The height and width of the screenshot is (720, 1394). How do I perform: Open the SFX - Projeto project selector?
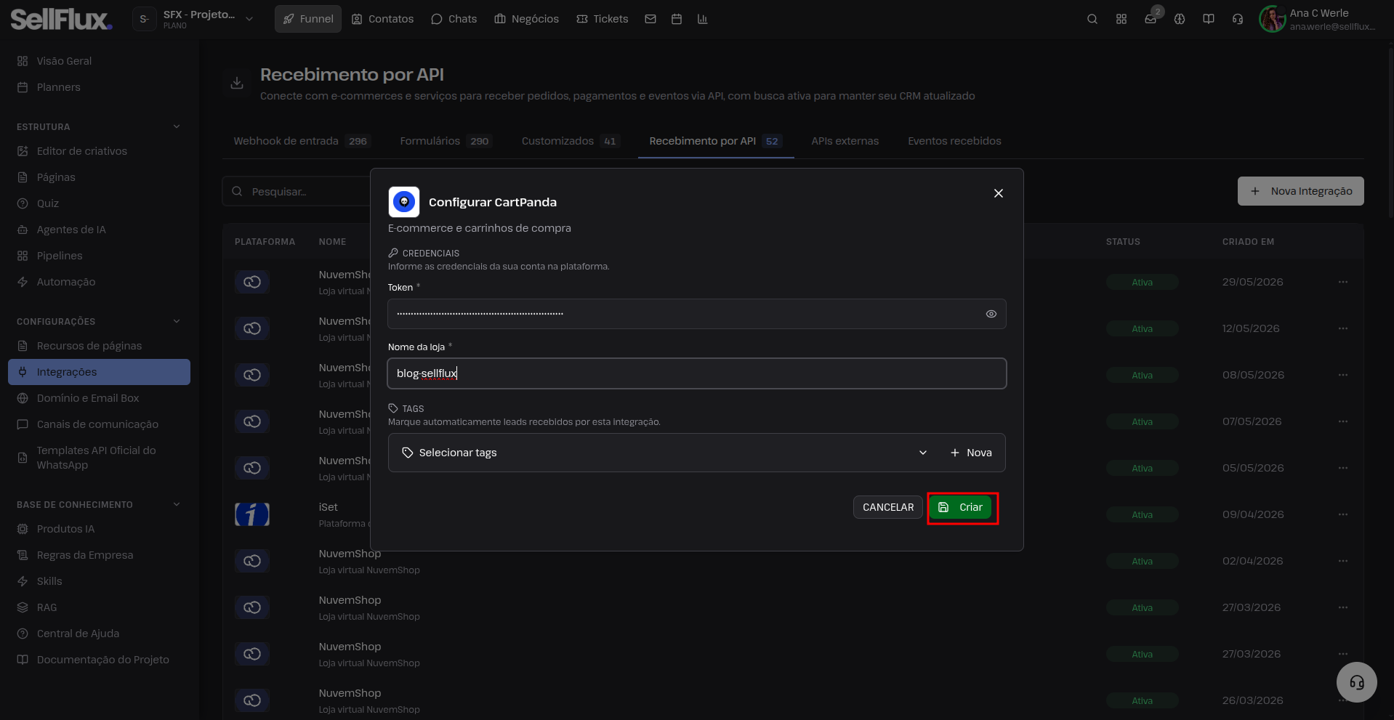(195, 19)
